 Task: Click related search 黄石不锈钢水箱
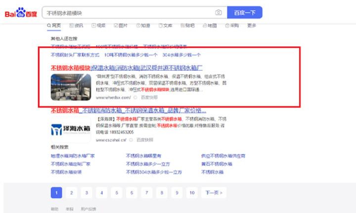217,164
